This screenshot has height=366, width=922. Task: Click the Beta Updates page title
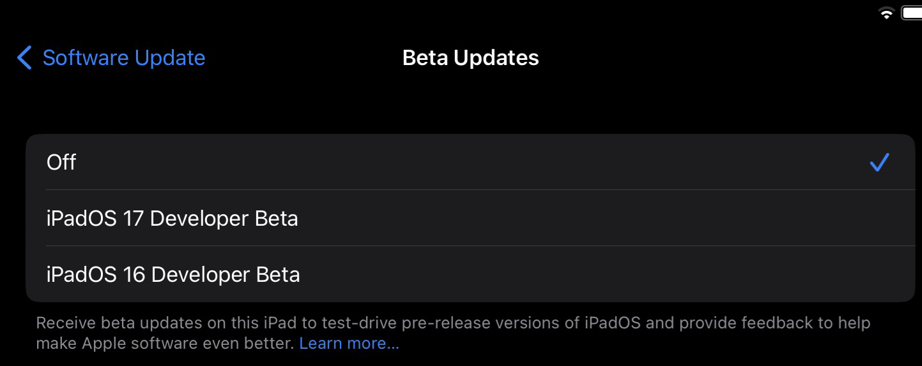point(470,57)
